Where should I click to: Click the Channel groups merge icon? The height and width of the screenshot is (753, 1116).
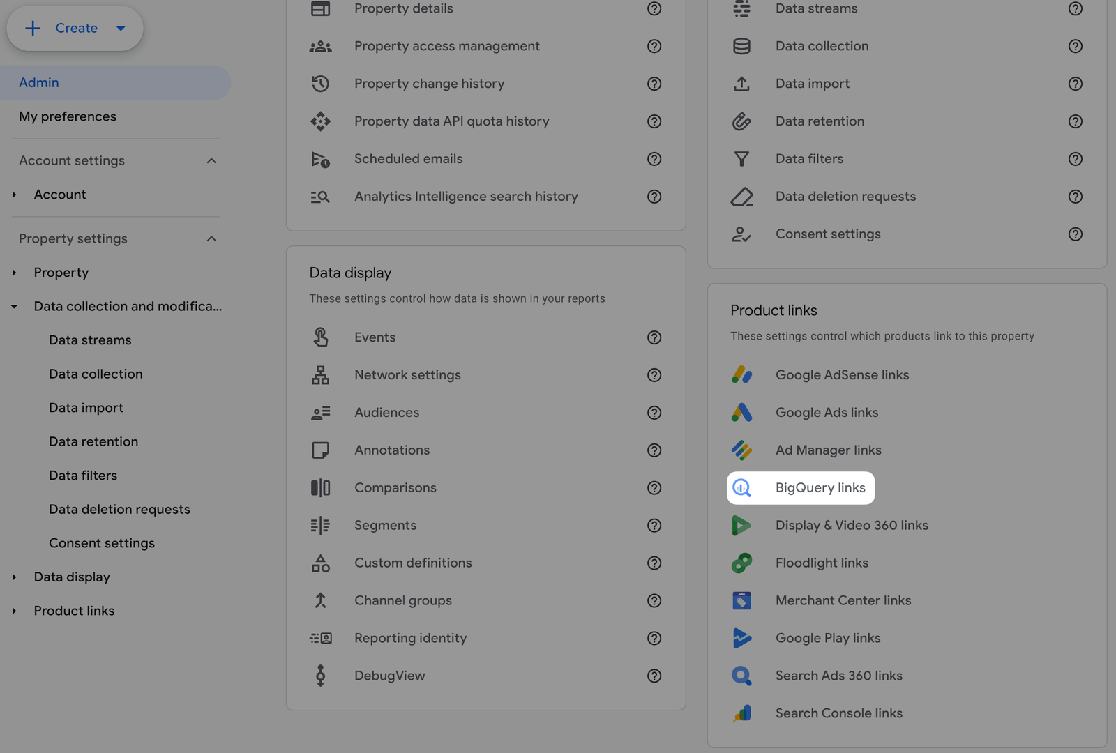[x=320, y=601]
